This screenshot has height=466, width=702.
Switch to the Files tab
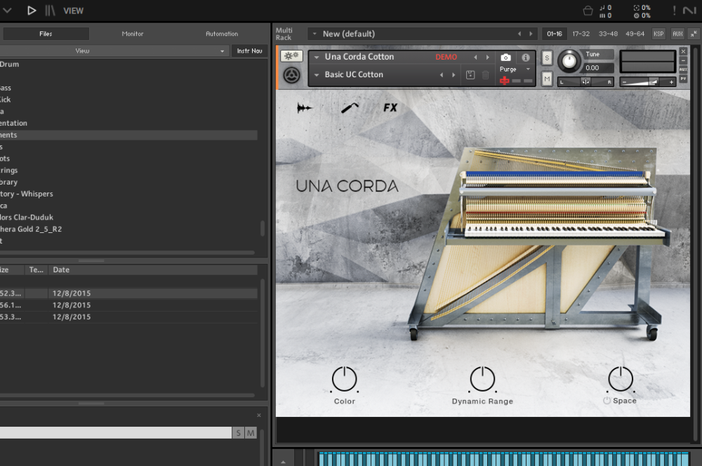[46, 34]
